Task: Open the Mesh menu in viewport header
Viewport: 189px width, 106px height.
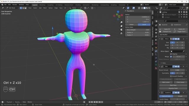Action: (45, 8)
